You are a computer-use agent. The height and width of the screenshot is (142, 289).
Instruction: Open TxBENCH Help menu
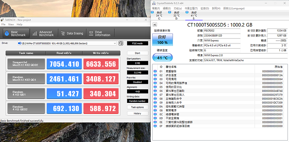coord(19,24)
